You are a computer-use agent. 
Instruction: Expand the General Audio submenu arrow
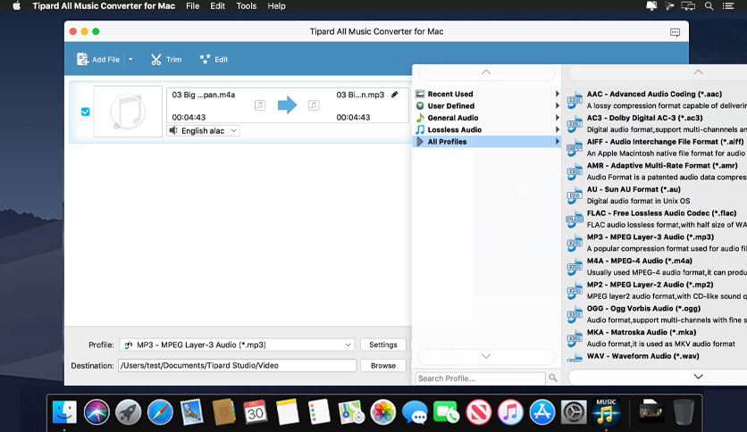[x=557, y=118]
